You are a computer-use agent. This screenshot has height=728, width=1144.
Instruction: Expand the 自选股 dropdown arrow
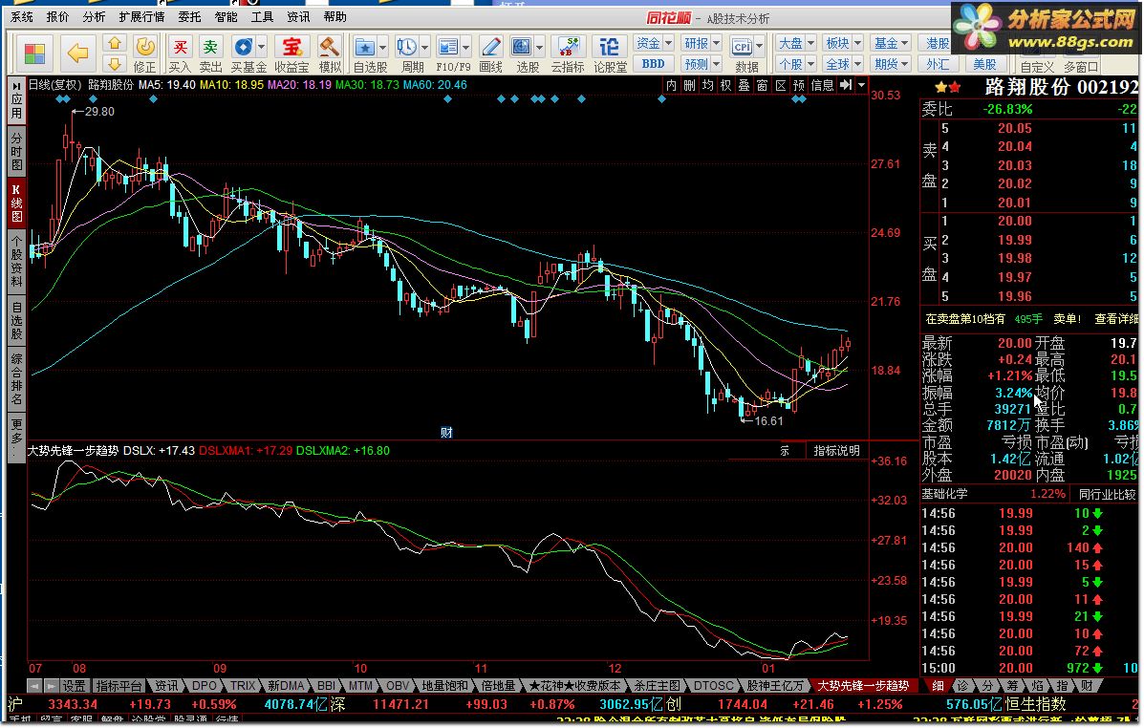coord(382,48)
